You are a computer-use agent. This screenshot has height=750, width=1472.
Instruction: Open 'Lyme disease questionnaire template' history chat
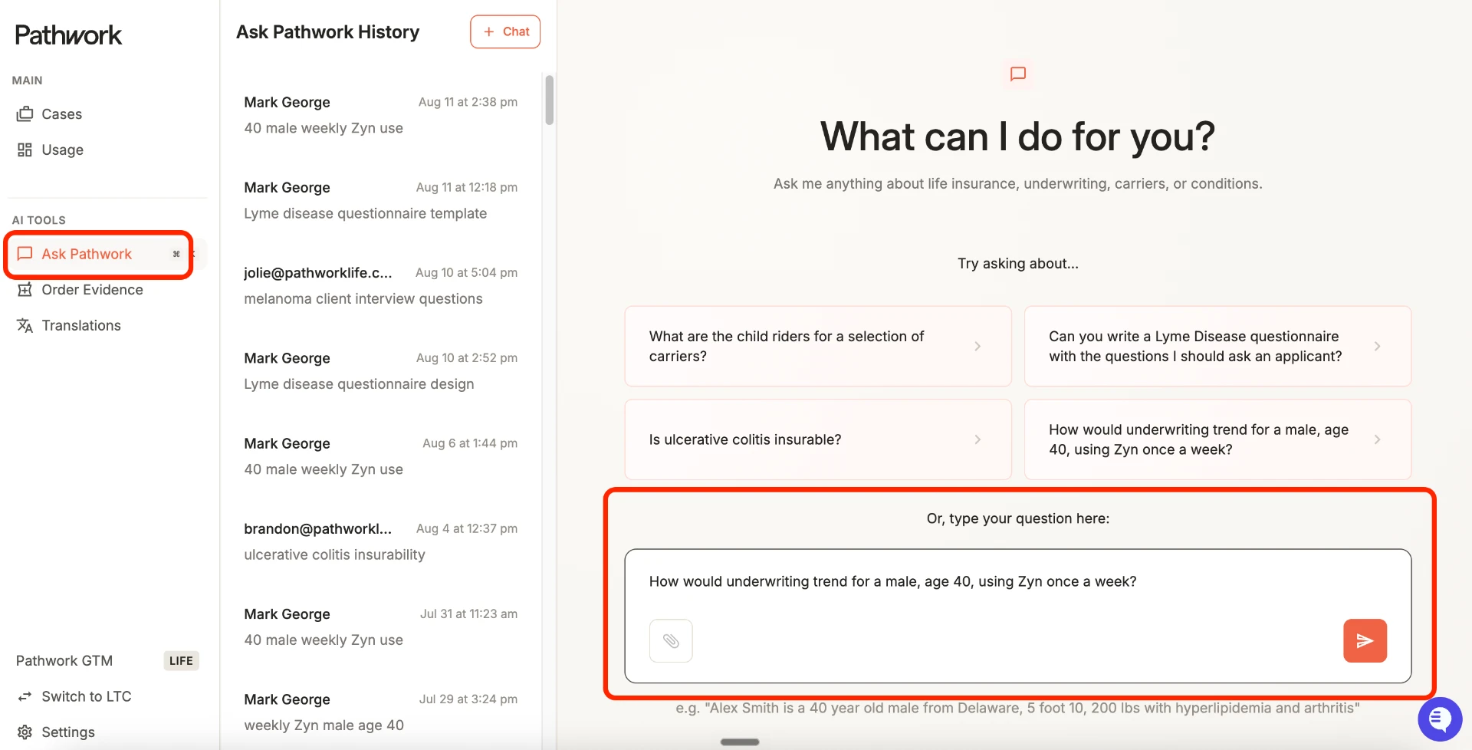[x=380, y=200]
